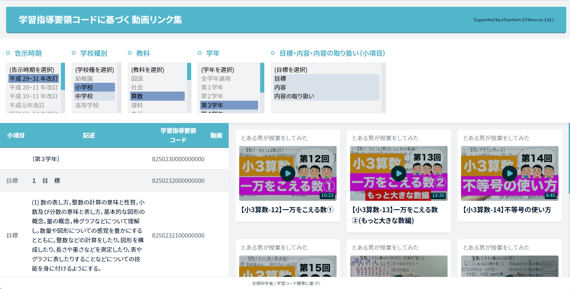Click 学習指導要領コード column header
This screenshot has width=570, height=289.
178,135
